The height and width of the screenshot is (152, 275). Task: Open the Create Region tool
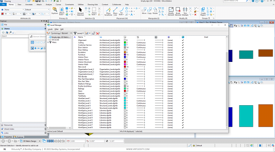[203, 11]
